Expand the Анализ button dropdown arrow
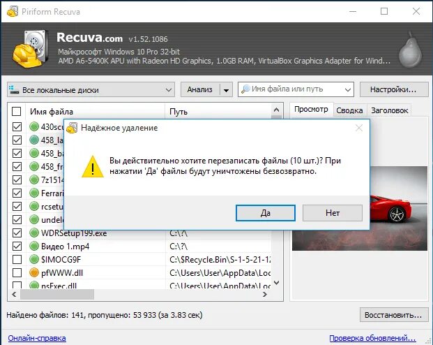 coord(226,90)
